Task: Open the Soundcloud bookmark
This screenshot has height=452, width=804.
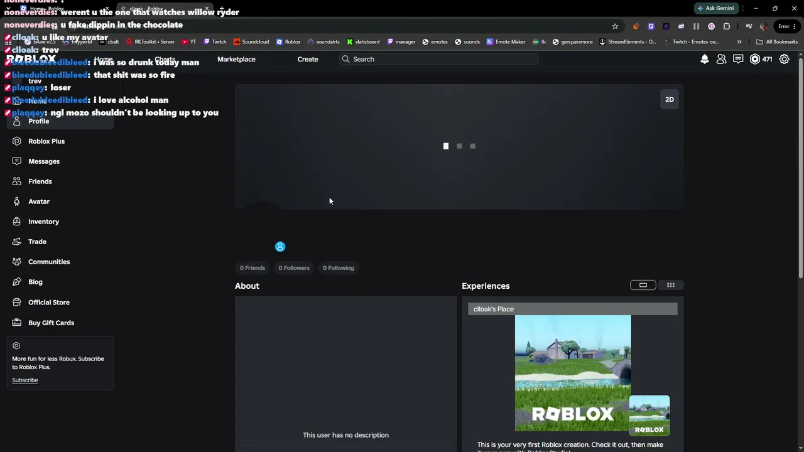Action: [251, 42]
